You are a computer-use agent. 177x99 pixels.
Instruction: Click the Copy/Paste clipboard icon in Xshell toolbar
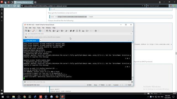(x=47, y=31)
